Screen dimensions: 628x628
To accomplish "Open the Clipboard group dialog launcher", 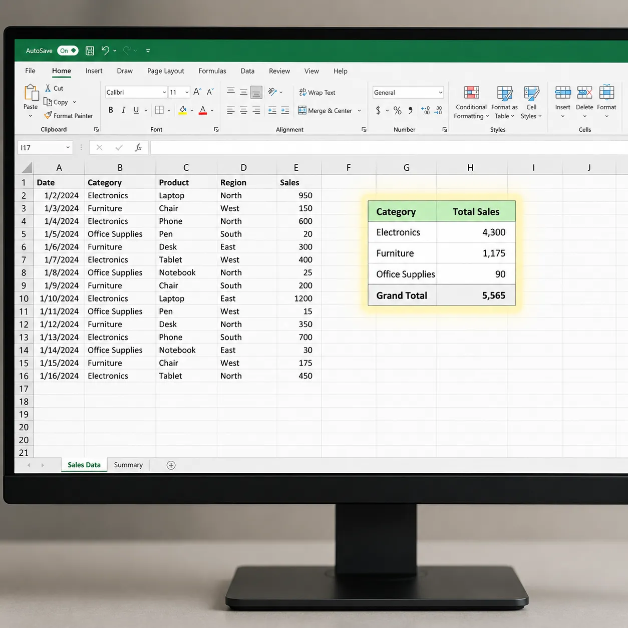I will (x=96, y=129).
